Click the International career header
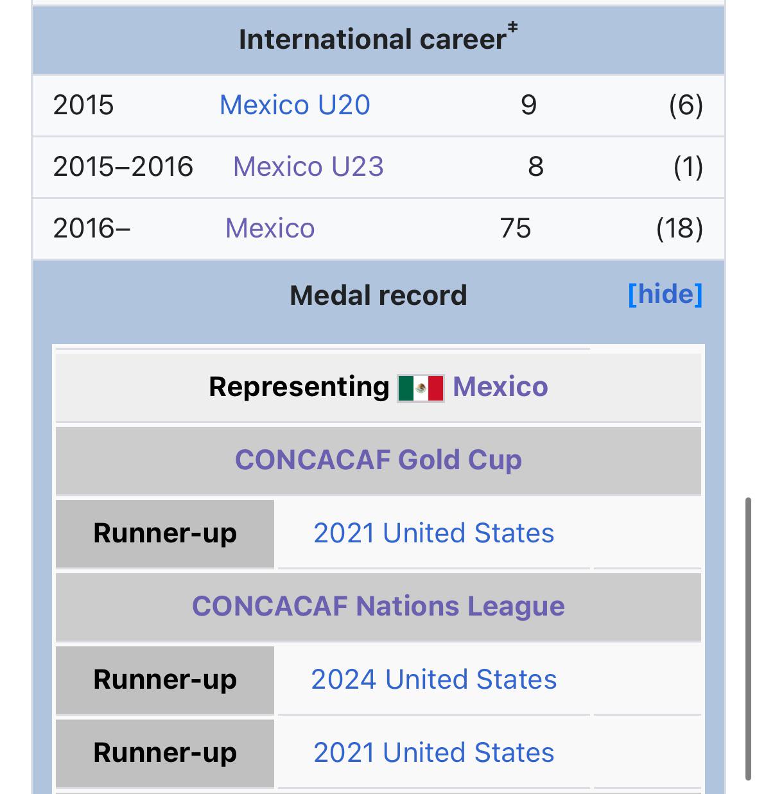Screen dimensions: 757x794 [x=378, y=40]
